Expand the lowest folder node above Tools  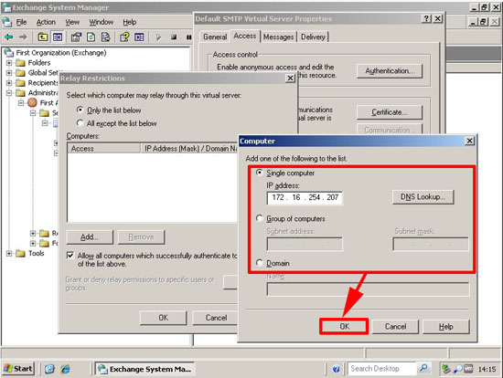[x=33, y=243]
